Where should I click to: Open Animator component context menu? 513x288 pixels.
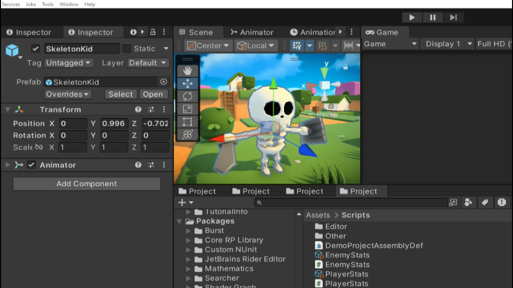point(164,165)
